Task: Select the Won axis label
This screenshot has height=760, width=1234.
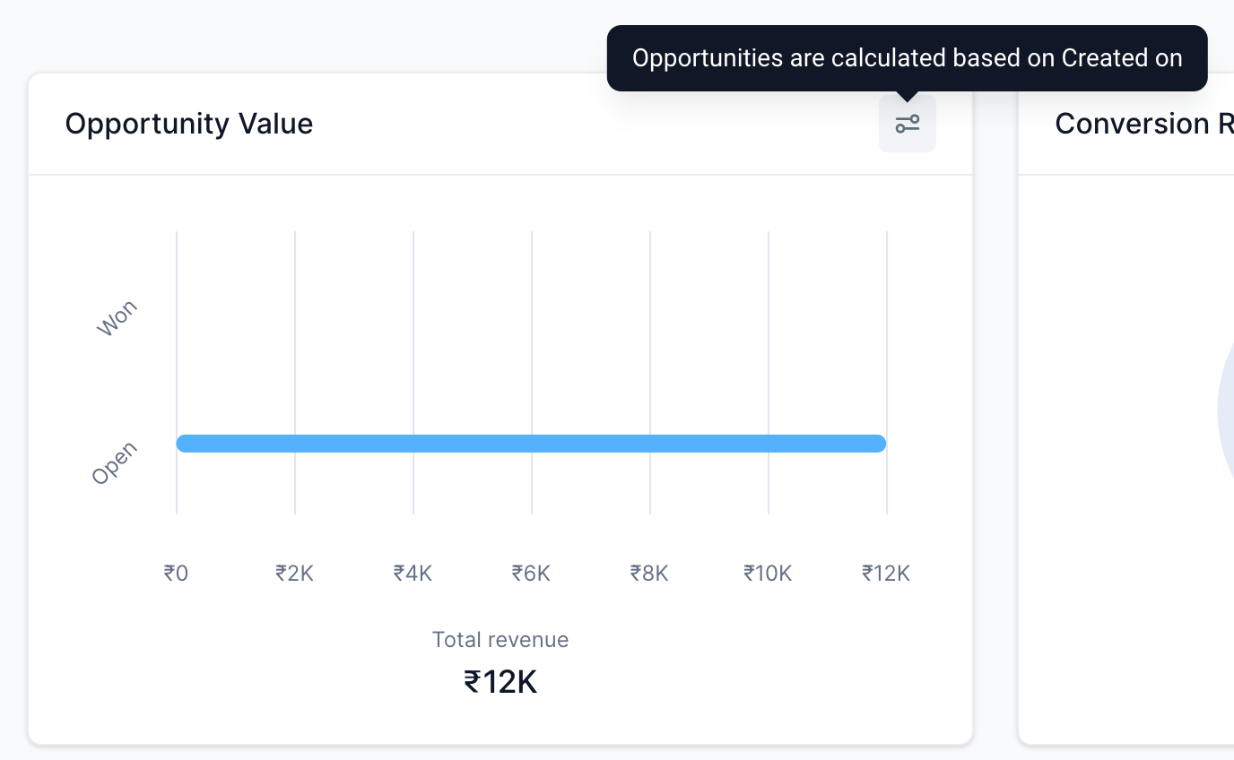Action: point(117,318)
